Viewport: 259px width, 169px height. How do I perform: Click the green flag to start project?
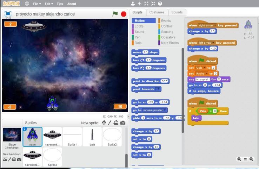coord(115,14)
